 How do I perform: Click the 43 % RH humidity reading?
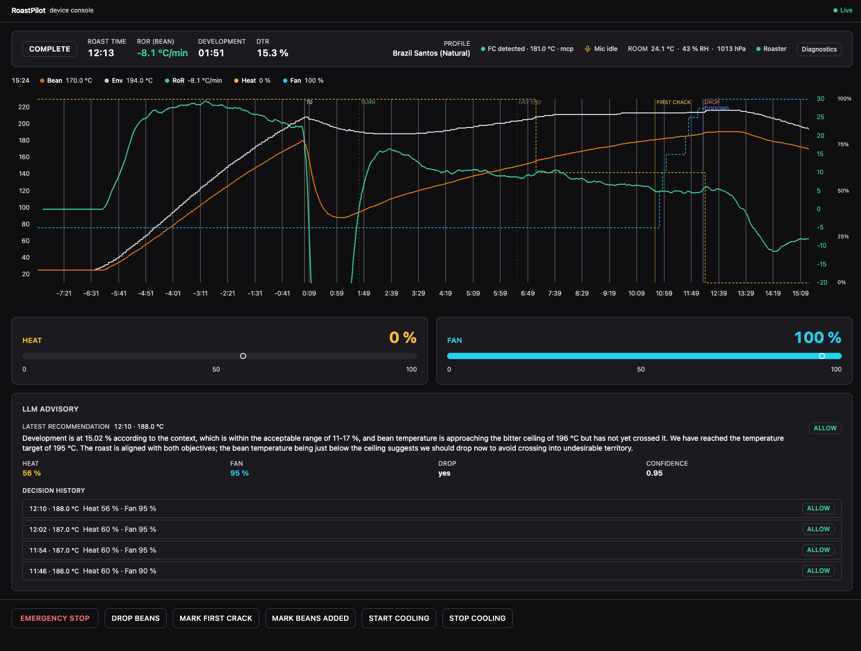pos(695,49)
